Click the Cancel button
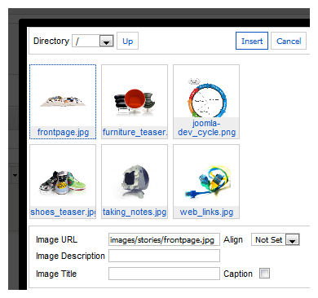The width and height of the screenshot is (318, 298). [289, 41]
